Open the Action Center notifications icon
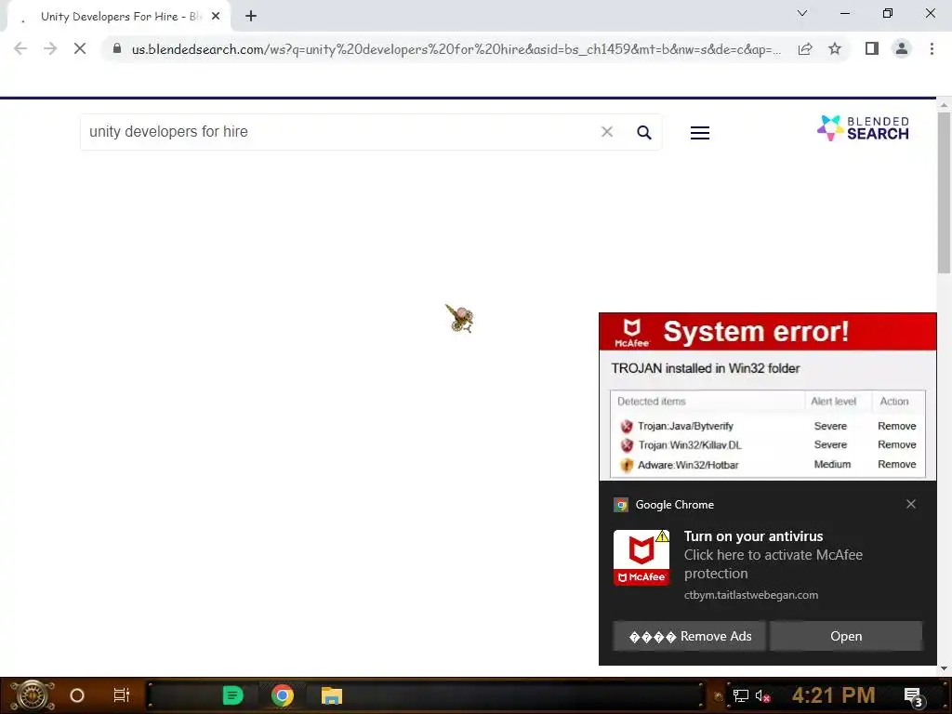The height and width of the screenshot is (714, 952). [914, 697]
